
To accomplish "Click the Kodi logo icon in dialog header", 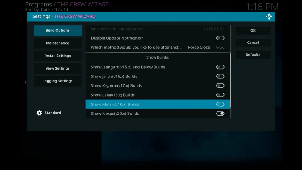I will (269, 17).
